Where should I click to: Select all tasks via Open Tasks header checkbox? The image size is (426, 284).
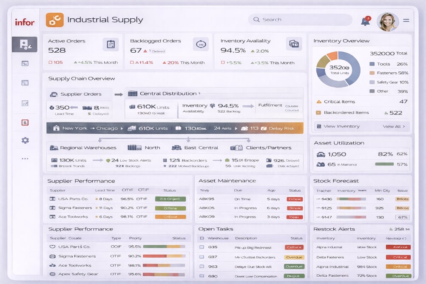202,238
